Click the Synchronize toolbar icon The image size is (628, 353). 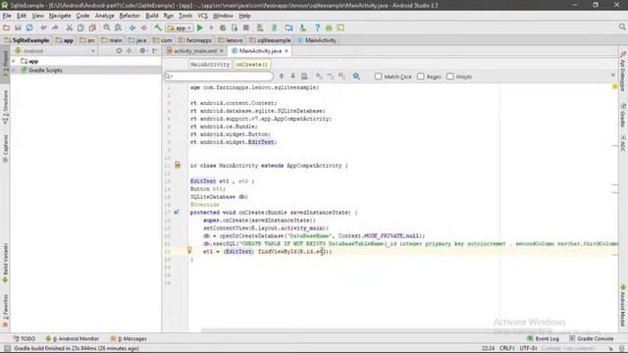(x=29, y=28)
